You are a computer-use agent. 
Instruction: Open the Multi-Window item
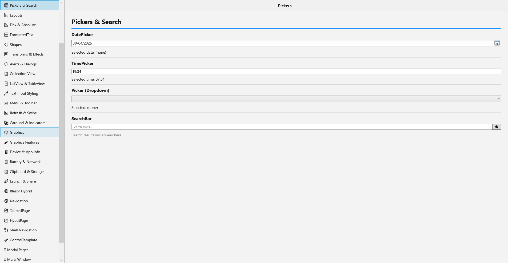[30, 259]
